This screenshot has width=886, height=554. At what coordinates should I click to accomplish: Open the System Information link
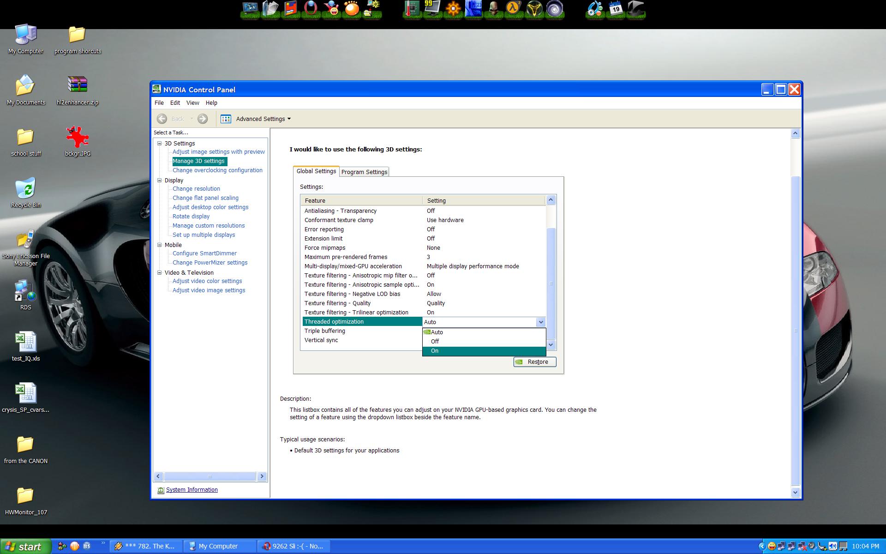(192, 490)
